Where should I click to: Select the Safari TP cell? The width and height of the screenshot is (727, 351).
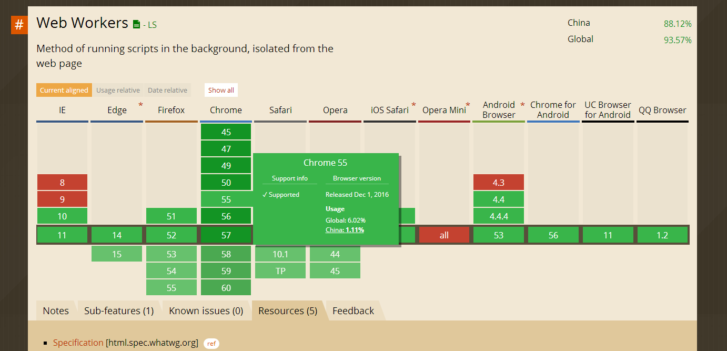pyautogui.click(x=280, y=271)
